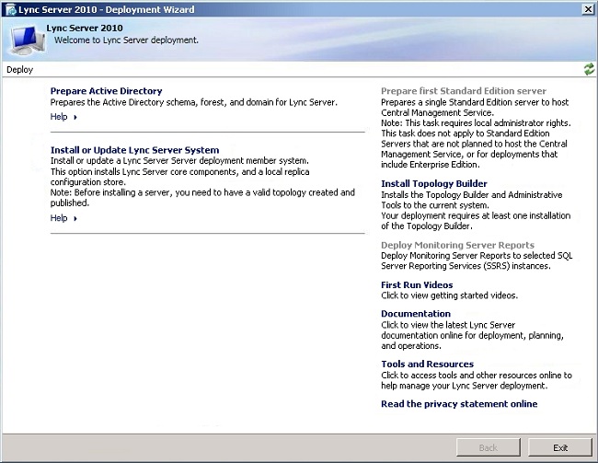598x463 pixels.
Task: Open the Documentation link
Action: pos(416,314)
